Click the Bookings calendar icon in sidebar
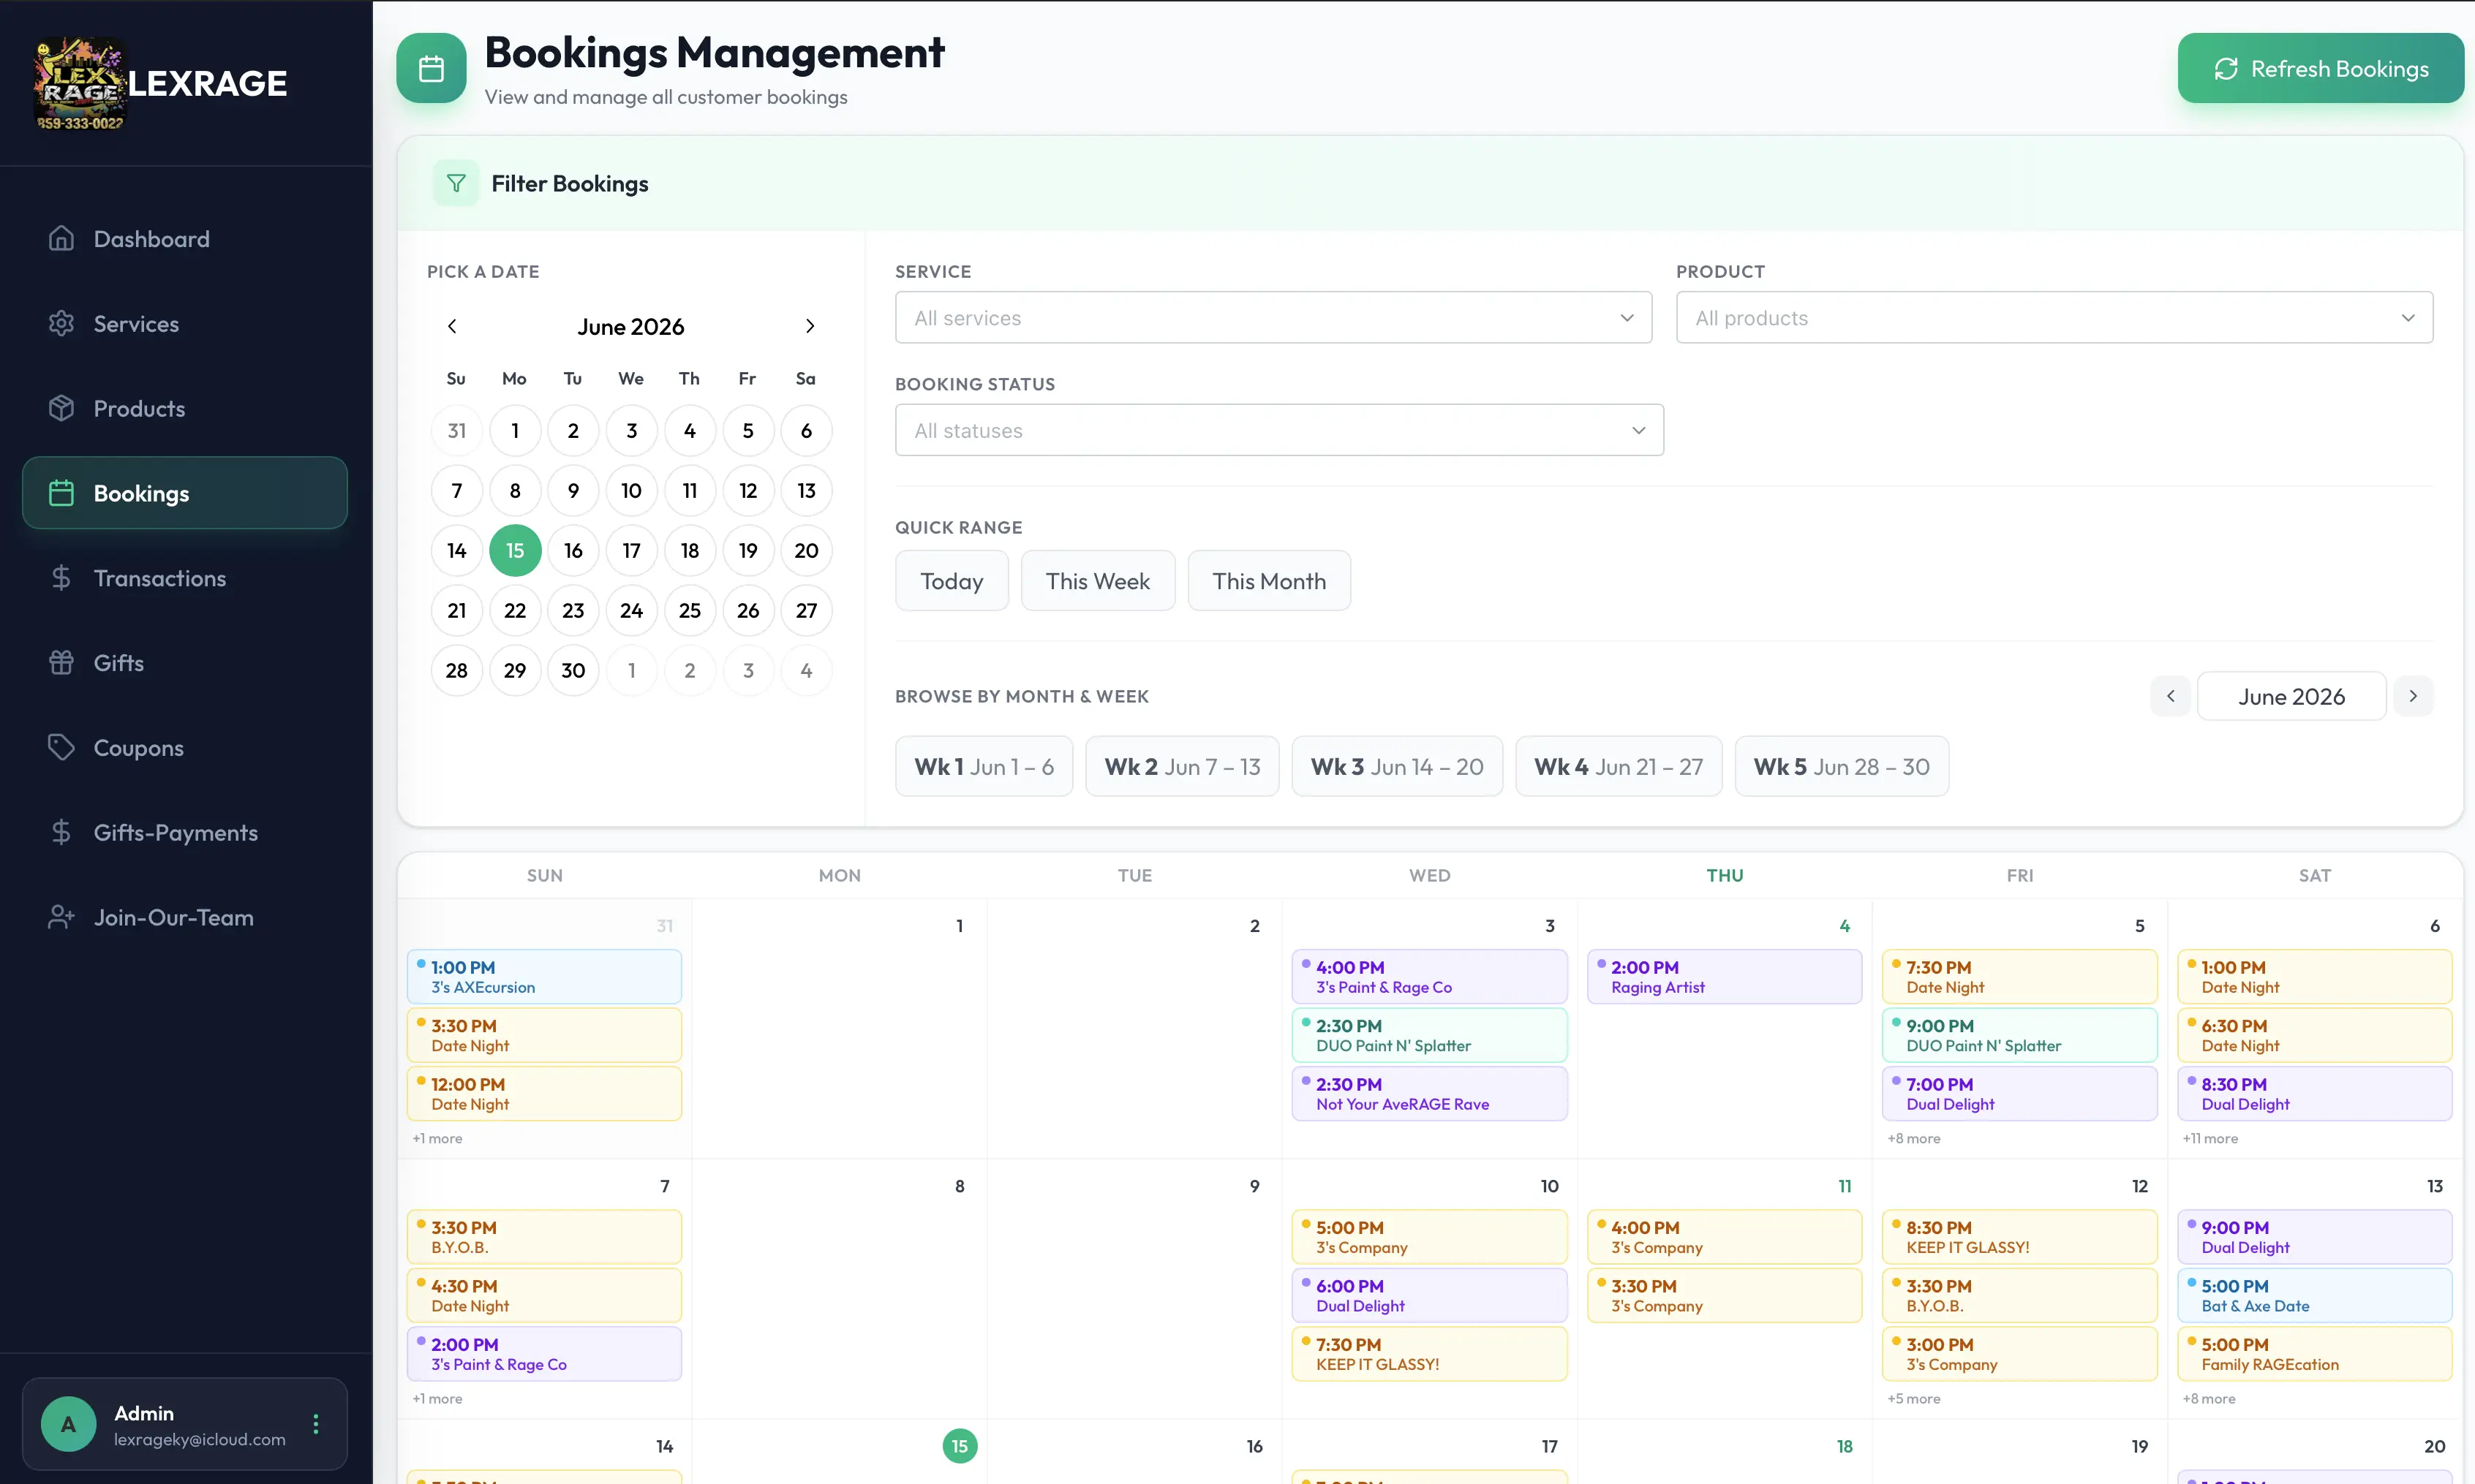 [61, 493]
